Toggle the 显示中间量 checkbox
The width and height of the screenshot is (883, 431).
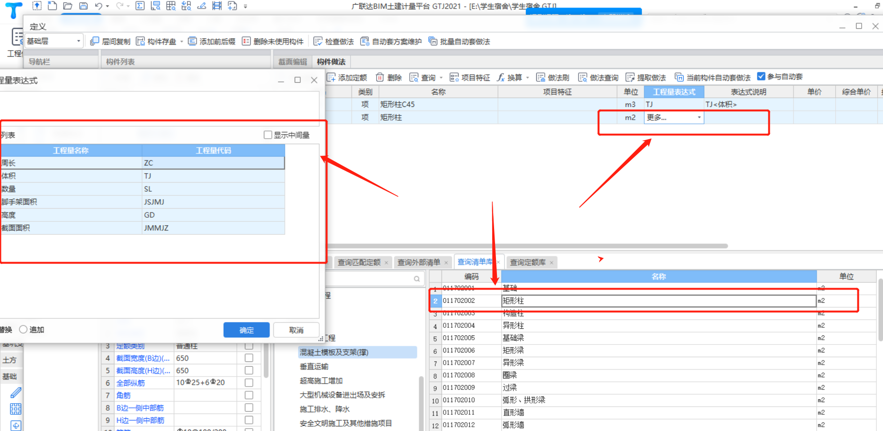tap(268, 135)
